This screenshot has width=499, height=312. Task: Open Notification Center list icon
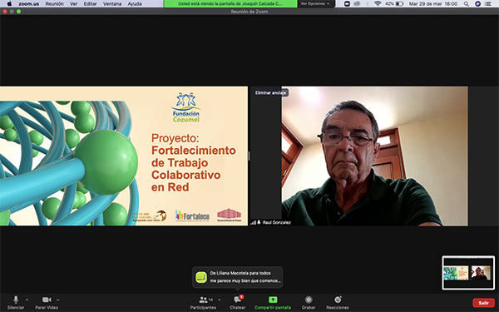point(488,4)
